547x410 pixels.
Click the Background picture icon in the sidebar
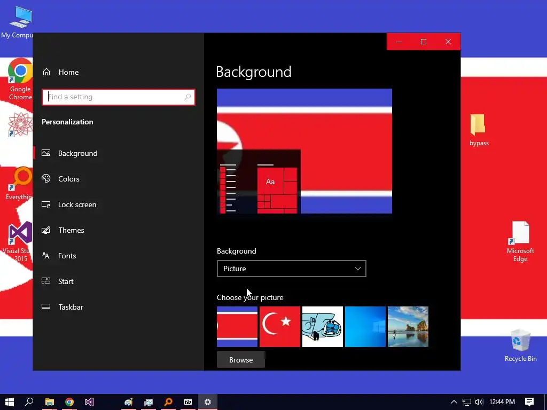click(46, 153)
